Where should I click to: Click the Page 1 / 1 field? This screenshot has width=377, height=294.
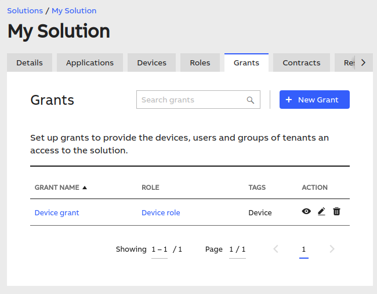click(x=237, y=249)
